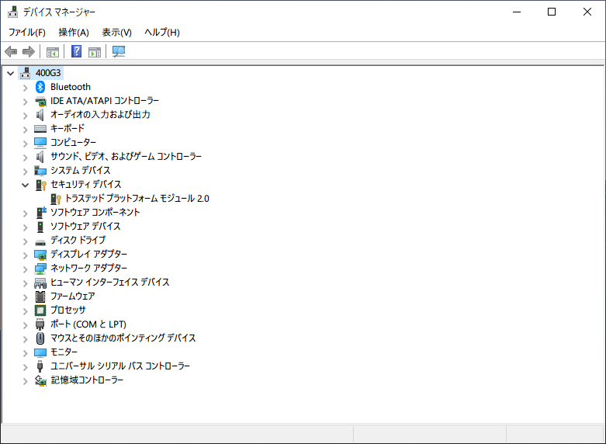Open Help with the blue question mark icon

(77, 51)
